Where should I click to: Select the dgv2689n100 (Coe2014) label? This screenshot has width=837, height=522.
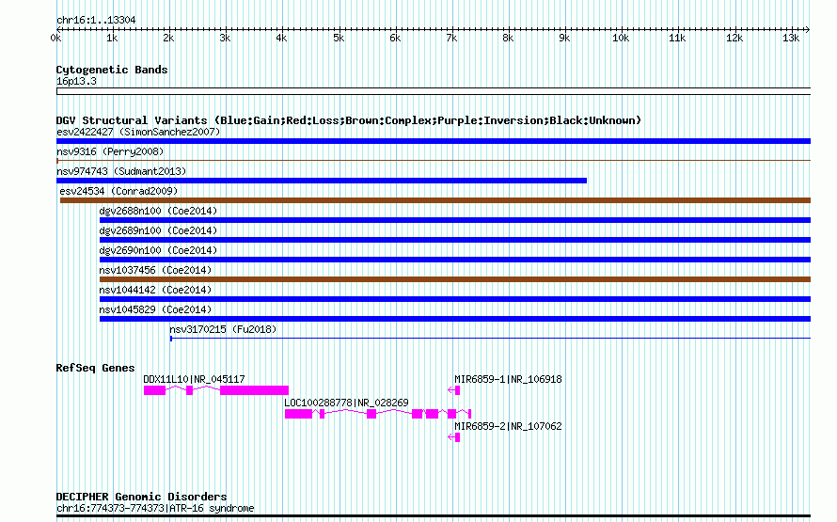click(x=159, y=230)
